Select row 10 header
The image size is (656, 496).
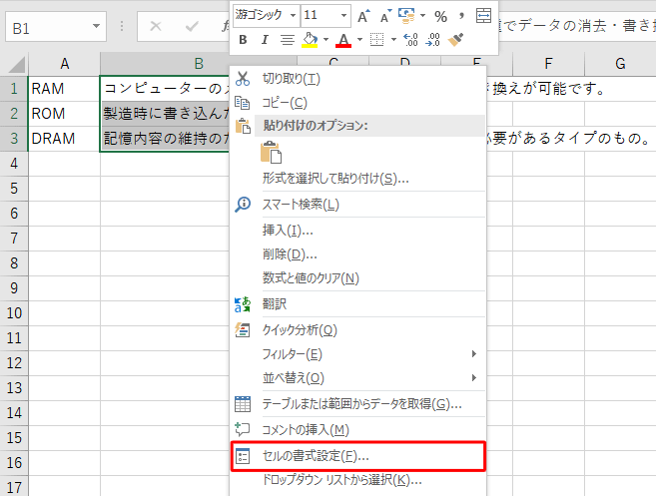[14, 312]
